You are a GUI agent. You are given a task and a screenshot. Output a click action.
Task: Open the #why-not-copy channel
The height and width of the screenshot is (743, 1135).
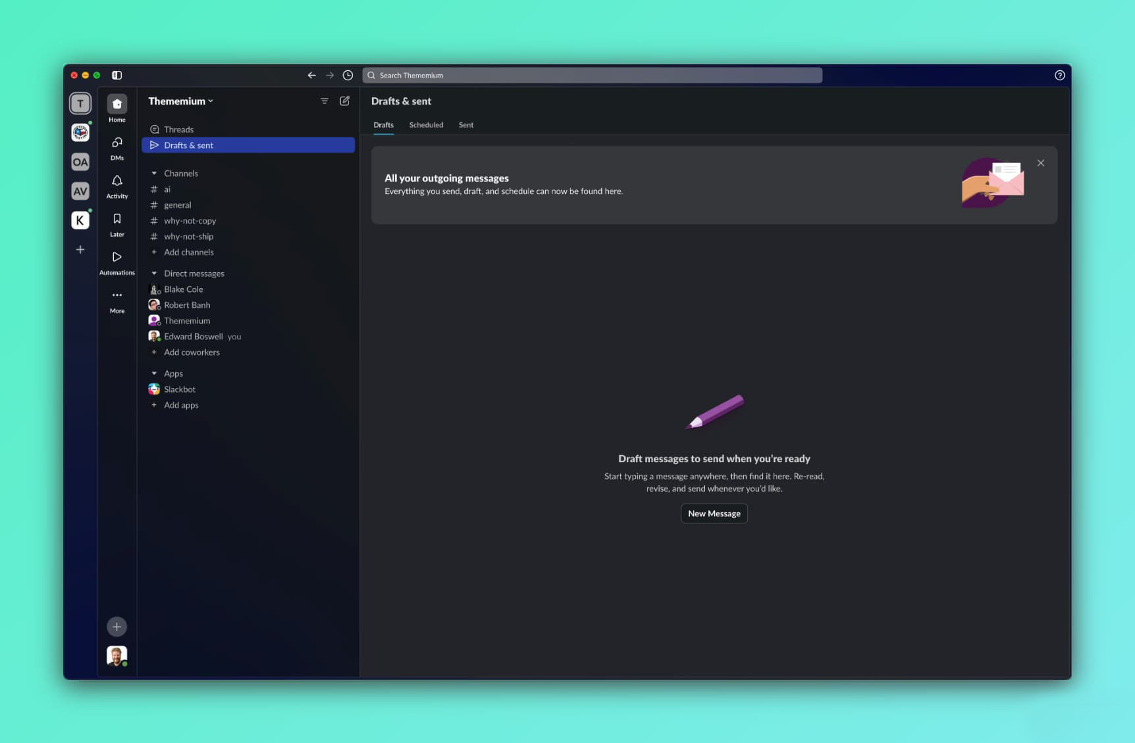(x=248, y=221)
